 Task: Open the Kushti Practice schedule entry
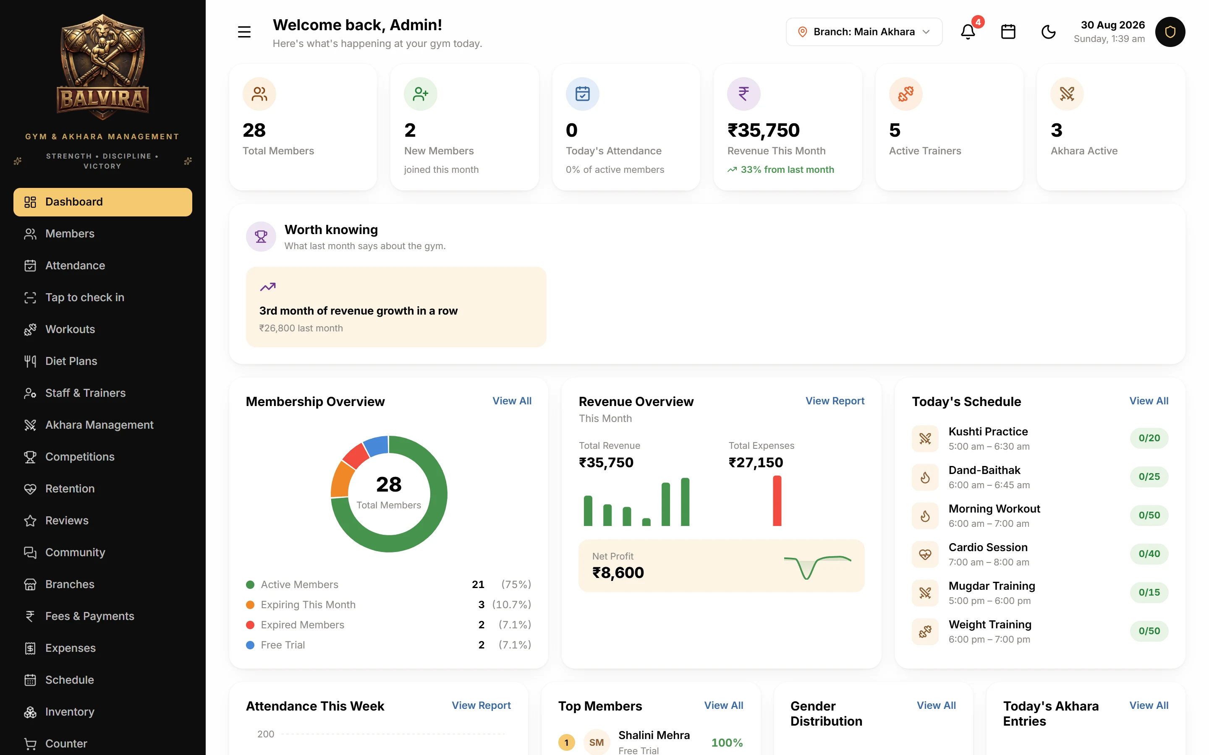click(x=1040, y=438)
